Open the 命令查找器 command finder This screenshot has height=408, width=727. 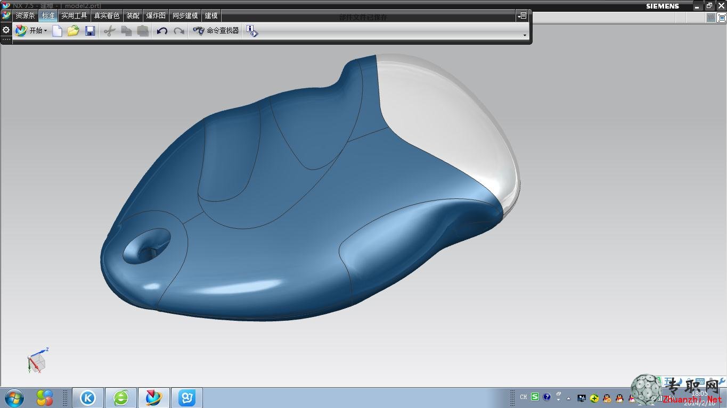point(216,31)
